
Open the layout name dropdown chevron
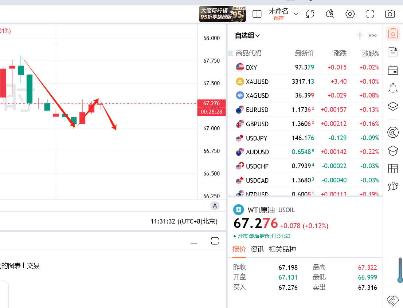click(296, 14)
